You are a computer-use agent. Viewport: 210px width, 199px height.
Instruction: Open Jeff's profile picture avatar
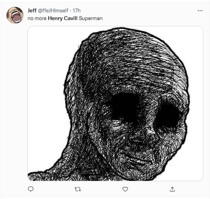pyautogui.click(x=15, y=15)
